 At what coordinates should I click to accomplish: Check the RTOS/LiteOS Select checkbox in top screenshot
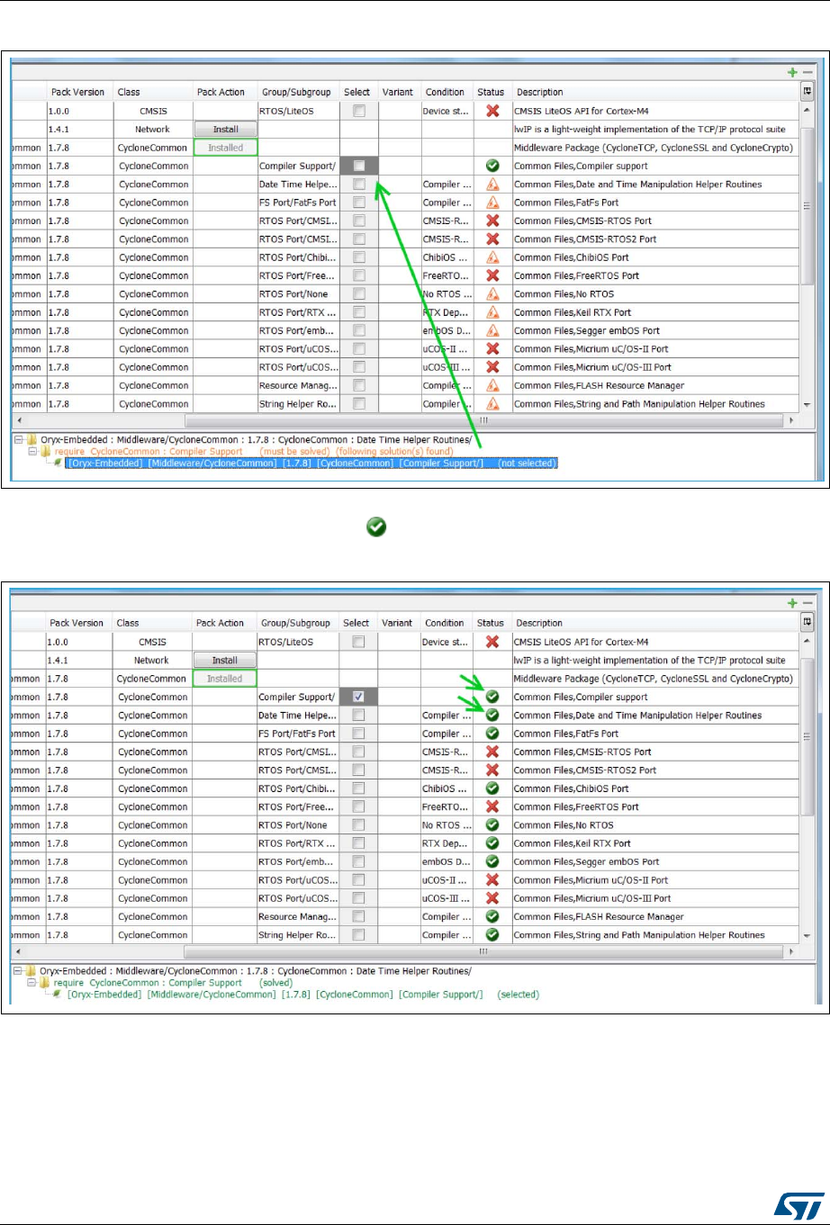pyautogui.click(x=358, y=111)
